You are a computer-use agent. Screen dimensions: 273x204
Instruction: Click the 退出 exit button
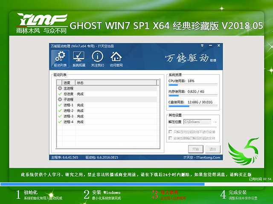tap(212, 149)
